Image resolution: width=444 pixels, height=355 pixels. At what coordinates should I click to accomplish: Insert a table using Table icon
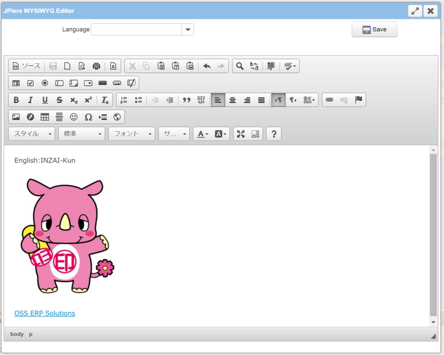click(x=45, y=117)
